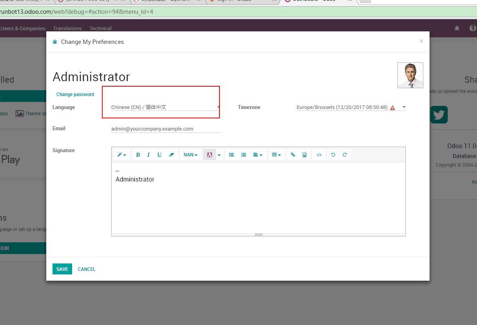Toggle underline formatting in signature editor

(159, 155)
